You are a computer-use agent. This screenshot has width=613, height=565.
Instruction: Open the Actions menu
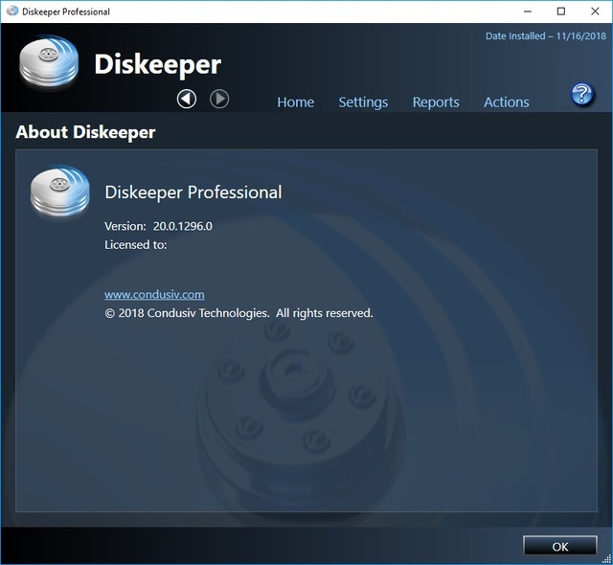pos(506,102)
